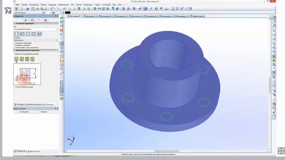This screenshot has height=160, width=285.
Task: Click the highlighted 3D operation icon in top toolbar
Action: [x=145, y=9]
